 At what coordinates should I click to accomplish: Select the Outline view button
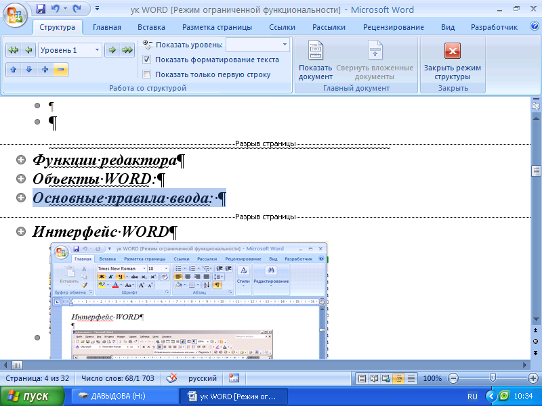click(398, 378)
